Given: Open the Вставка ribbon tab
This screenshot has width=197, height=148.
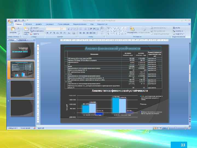Looking at the screenshot, I should [x=28, y=24].
